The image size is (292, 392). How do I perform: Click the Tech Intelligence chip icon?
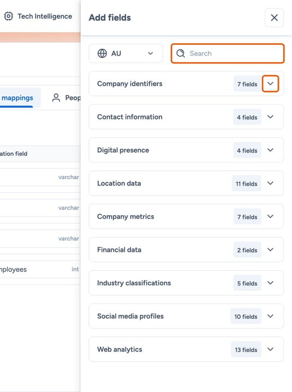[x=9, y=16]
